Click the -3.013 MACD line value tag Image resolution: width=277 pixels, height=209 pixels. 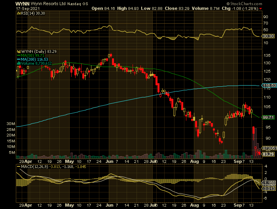[269, 189]
